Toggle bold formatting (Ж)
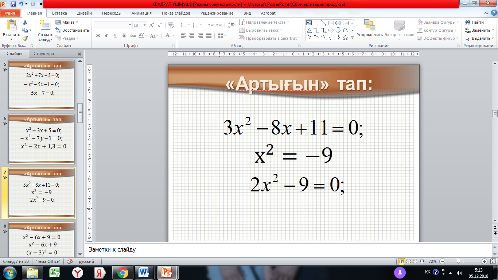 pos(98,35)
